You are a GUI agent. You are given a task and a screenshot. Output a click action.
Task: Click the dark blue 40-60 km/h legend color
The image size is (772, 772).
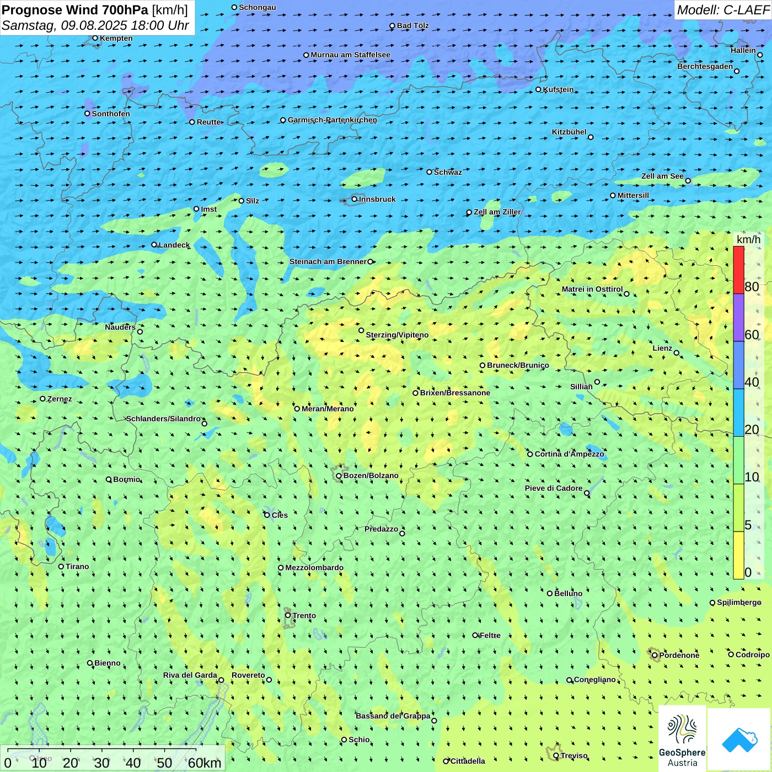coord(738,365)
